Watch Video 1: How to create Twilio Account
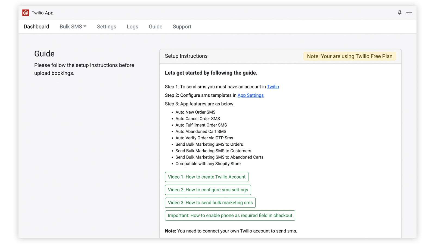435x245 pixels. click(206, 177)
